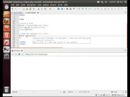Click the "//read the contents of a file" comment
Viewport: 130px width, 97px height.
coord(33,34)
